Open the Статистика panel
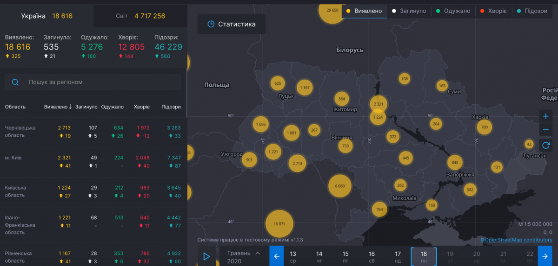Image resolution: width=558 pixels, height=266 pixels. 232,24
